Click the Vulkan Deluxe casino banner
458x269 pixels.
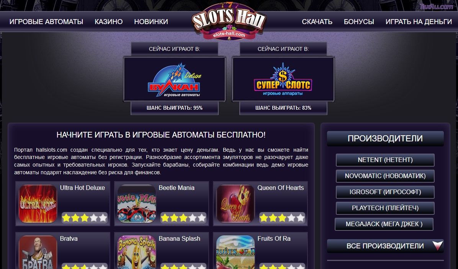[x=174, y=79]
